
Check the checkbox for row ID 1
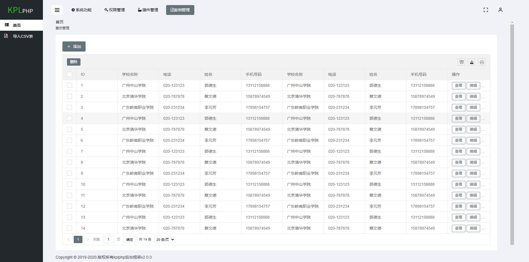click(69, 85)
